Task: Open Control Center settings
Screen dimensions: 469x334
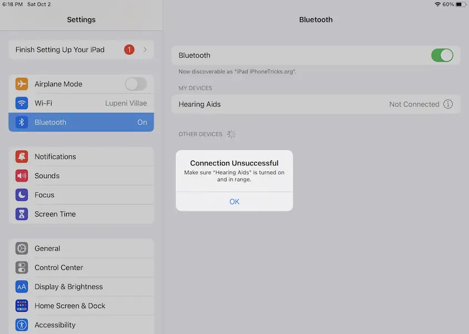Action: 59,268
